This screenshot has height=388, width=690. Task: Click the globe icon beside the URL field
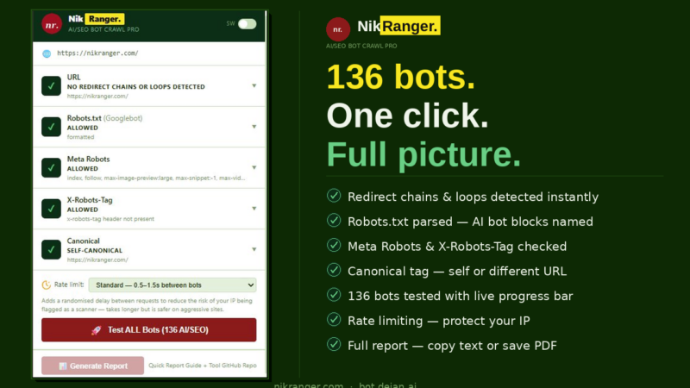[x=47, y=53]
